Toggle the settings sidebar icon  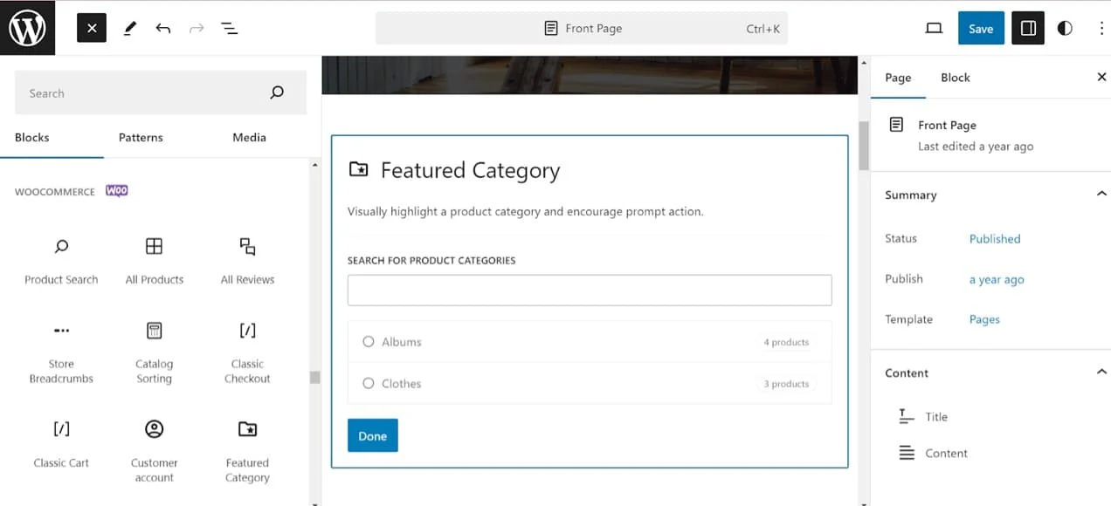(x=1028, y=28)
